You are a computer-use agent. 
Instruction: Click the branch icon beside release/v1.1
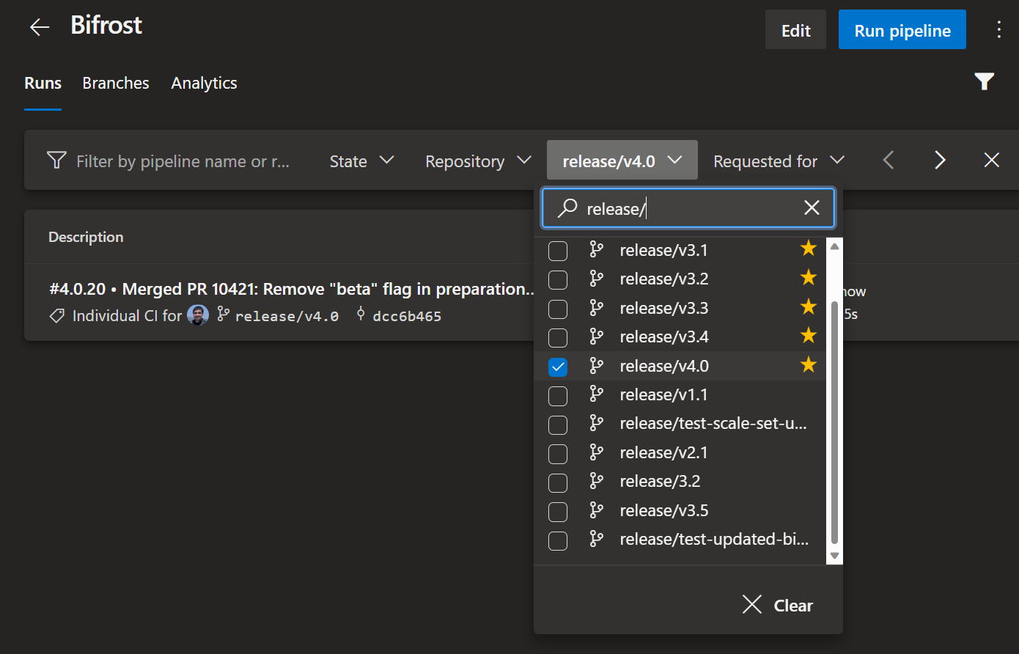coord(597,394)
